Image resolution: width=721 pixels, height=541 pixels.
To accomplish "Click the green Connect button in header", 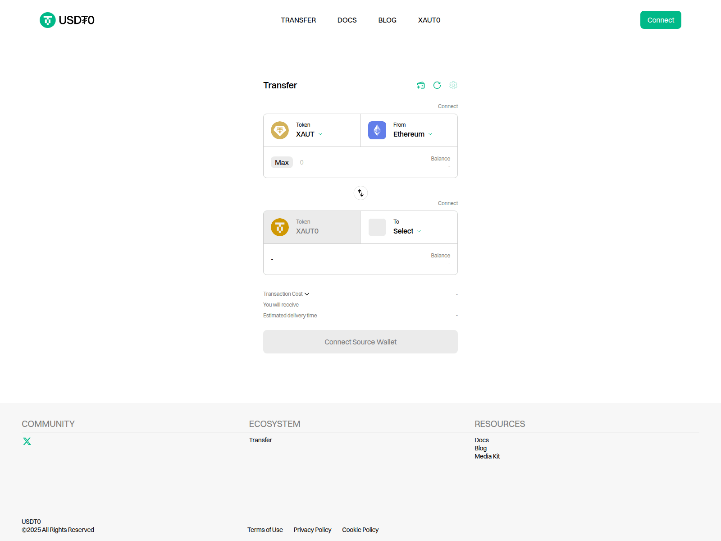I will coord(661,20).
